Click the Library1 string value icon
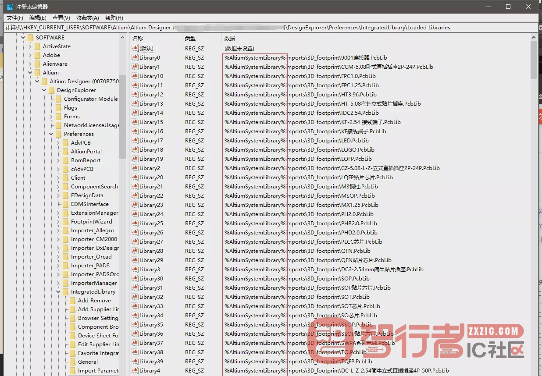The image size is (542, 376). (x=135, y=67)
